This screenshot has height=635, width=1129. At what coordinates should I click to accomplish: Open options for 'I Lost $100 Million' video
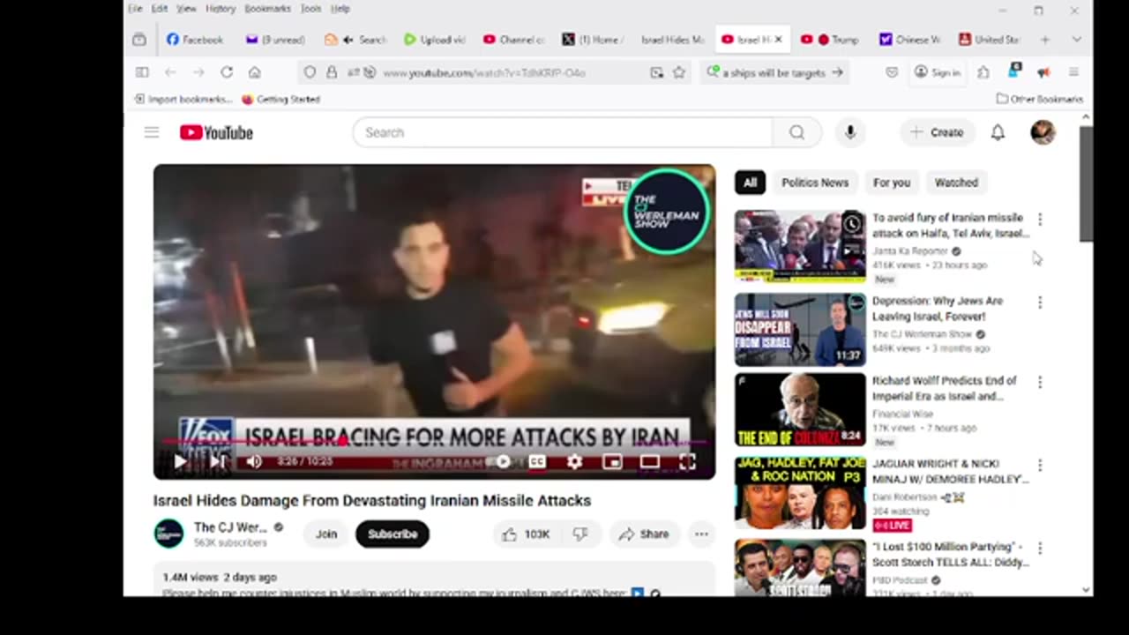click(x=1040, y=548)
